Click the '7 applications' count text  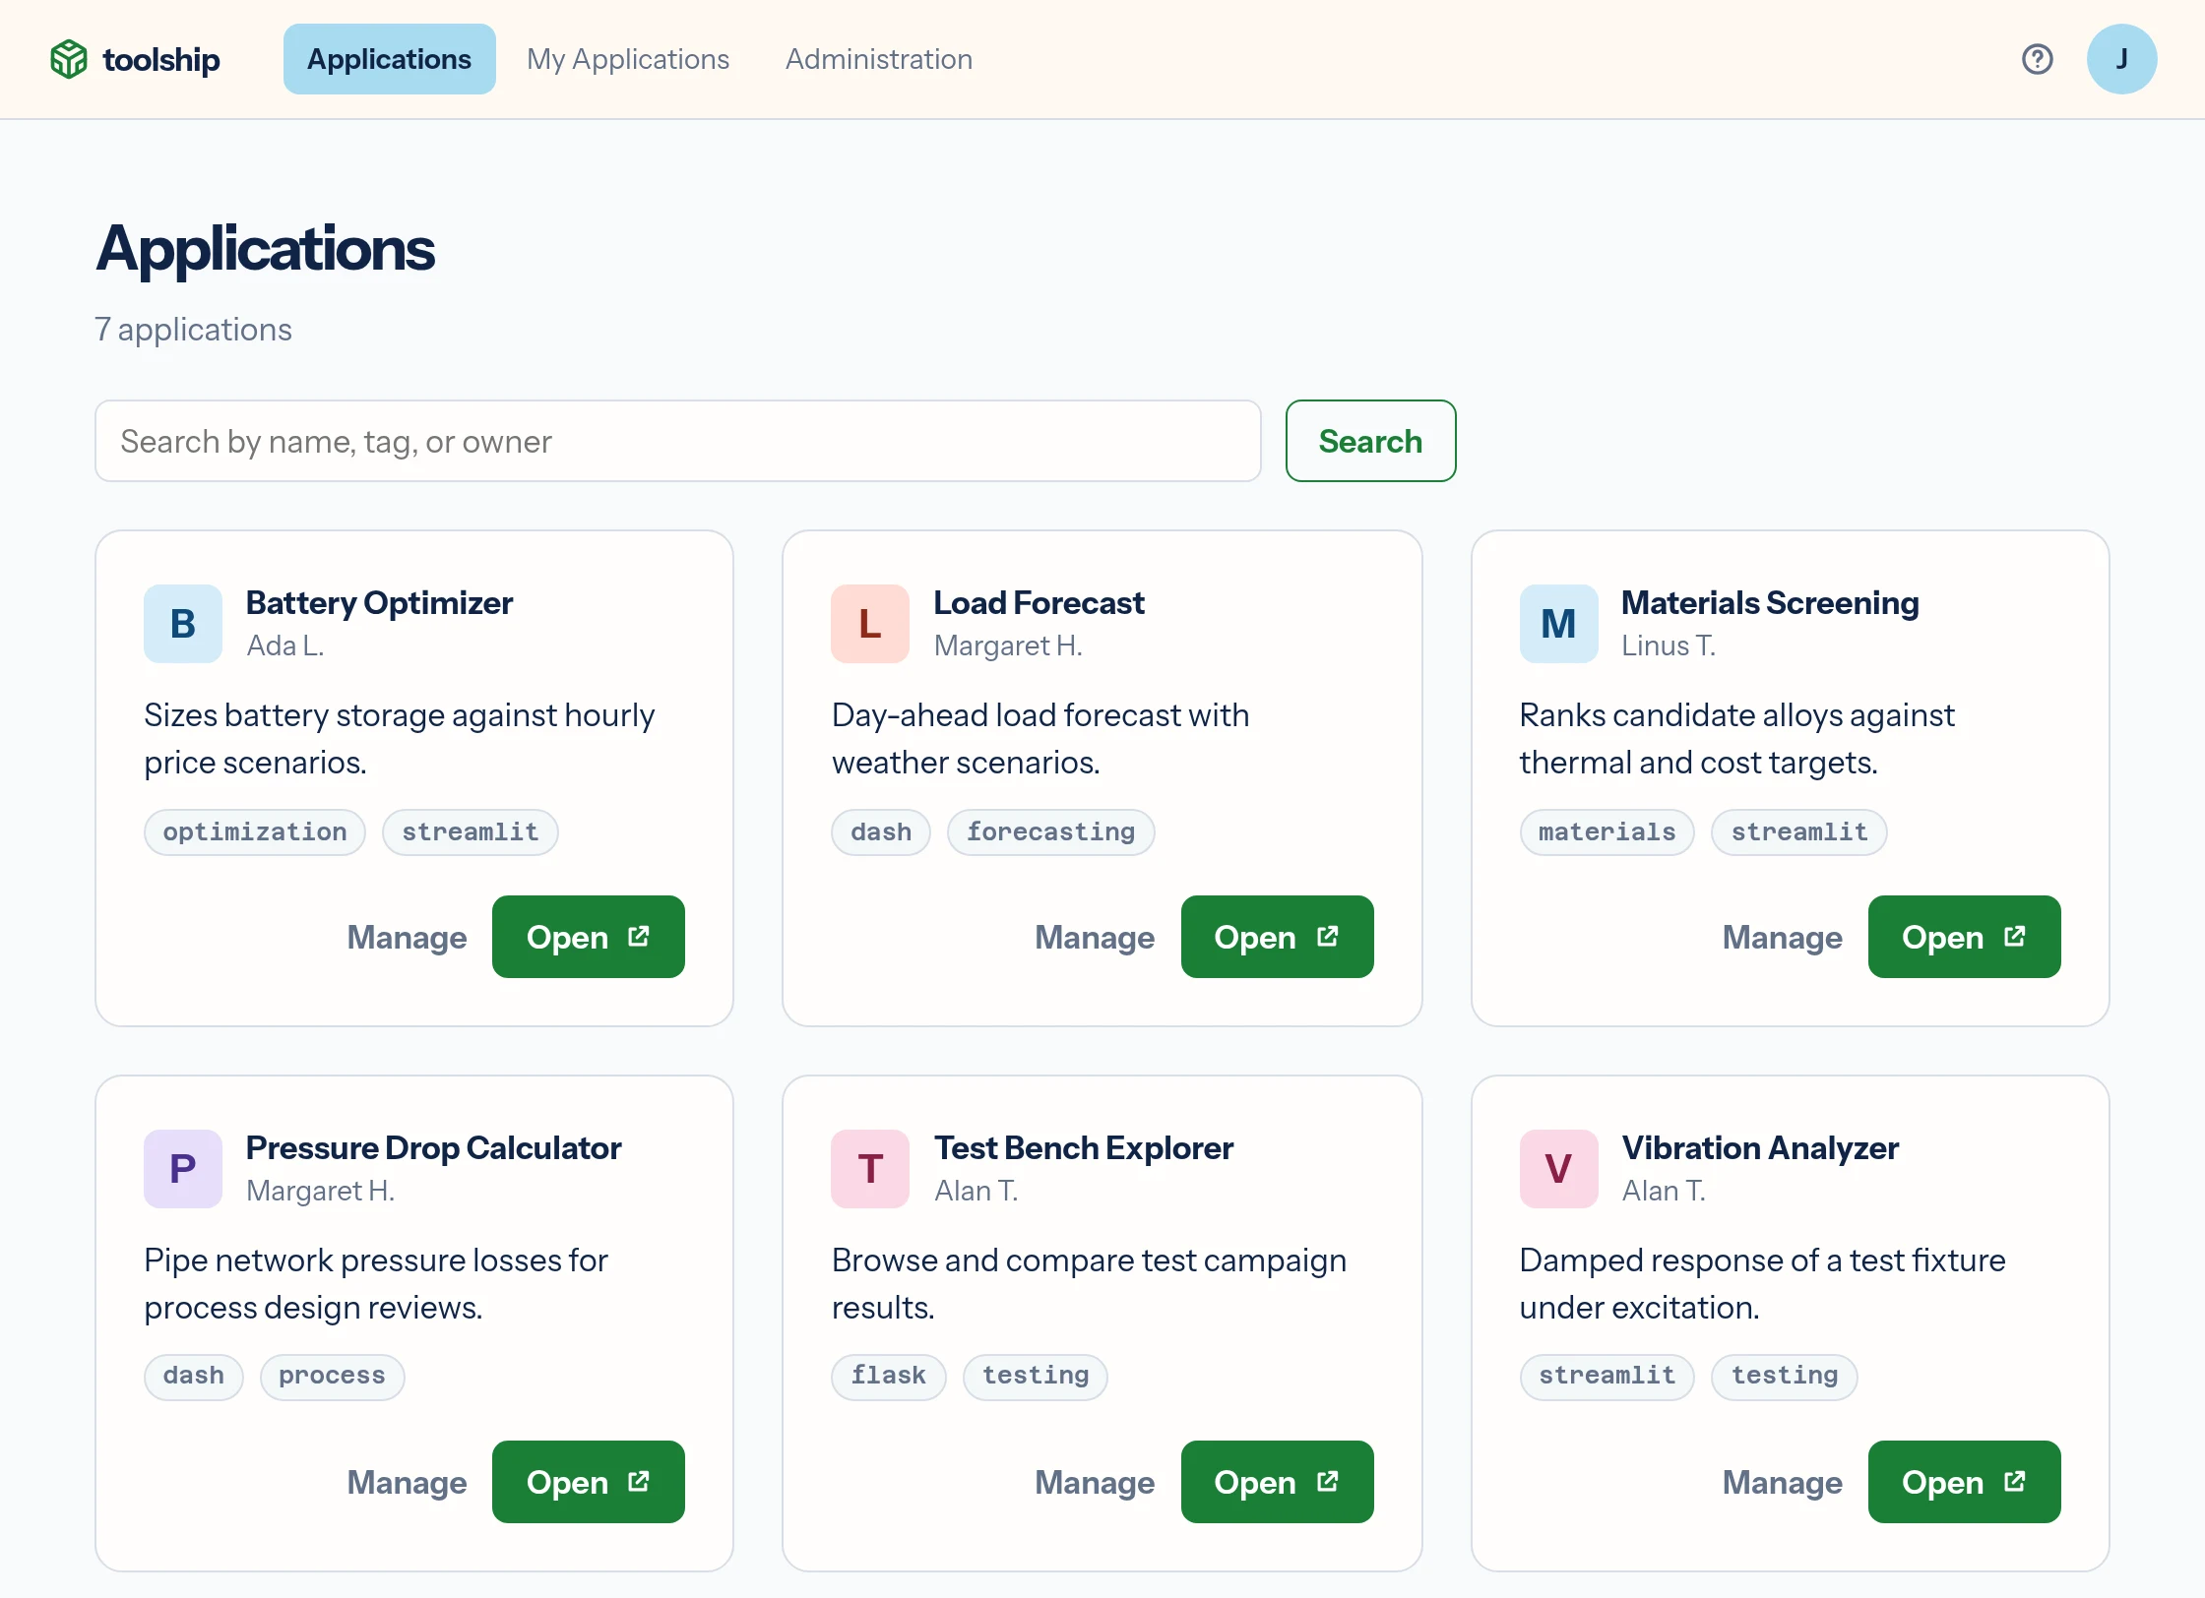point(193,329)
